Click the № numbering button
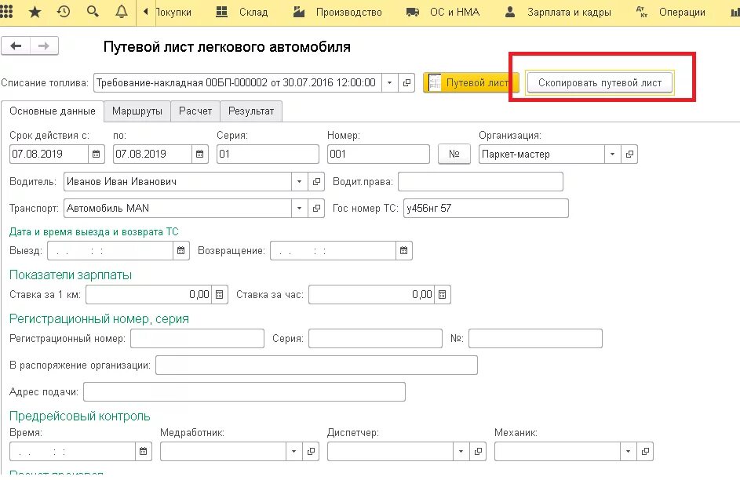740x480 pixels. click(x=454, y=155)
